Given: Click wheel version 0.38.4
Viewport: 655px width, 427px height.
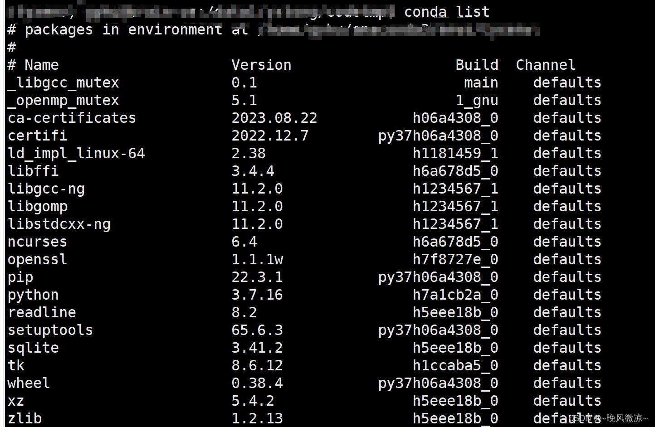Looking at the screenshot, I should tap(257, 383).
